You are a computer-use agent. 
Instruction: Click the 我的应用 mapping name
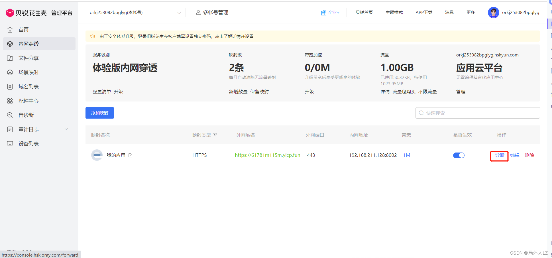[116, 155]
